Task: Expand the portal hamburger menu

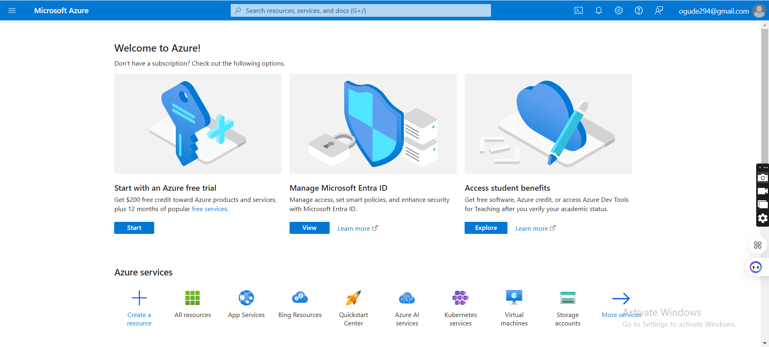Action: (12, 10)
